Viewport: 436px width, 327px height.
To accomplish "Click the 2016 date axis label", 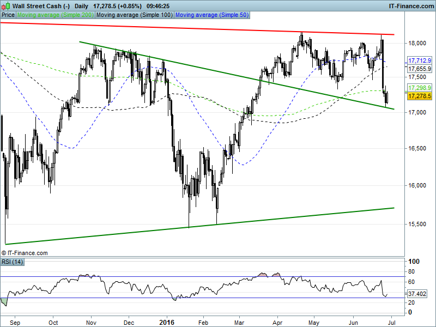I will pos(167,323).
